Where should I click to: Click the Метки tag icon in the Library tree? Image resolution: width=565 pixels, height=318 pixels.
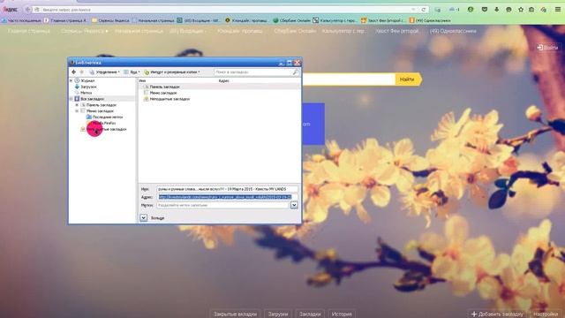(x=77, y=93)
